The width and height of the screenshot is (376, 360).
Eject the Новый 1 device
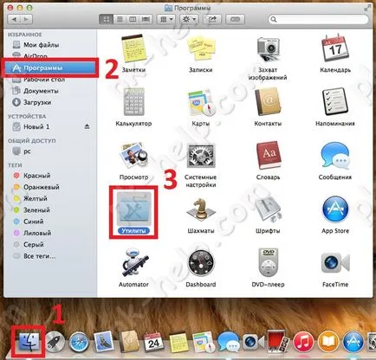point(87,126)
